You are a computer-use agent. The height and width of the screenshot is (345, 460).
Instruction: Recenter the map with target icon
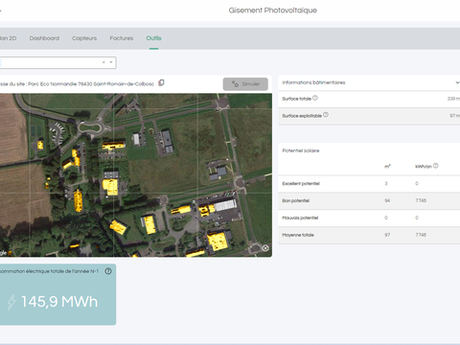tap(265, 248)
